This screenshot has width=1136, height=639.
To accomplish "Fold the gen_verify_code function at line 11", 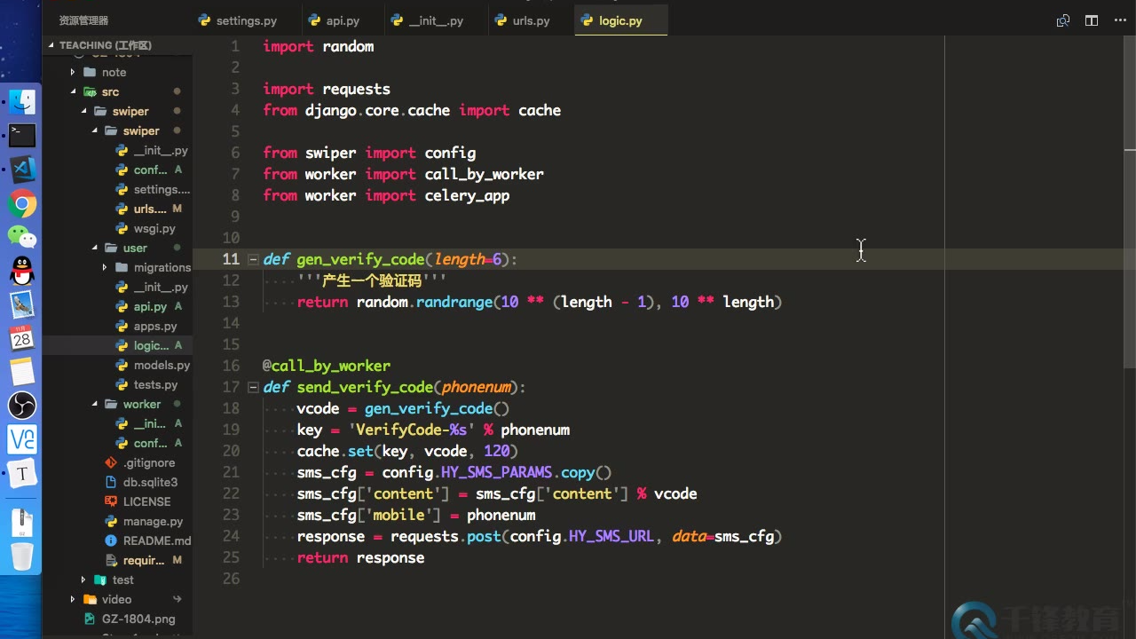I will point(253,259).
